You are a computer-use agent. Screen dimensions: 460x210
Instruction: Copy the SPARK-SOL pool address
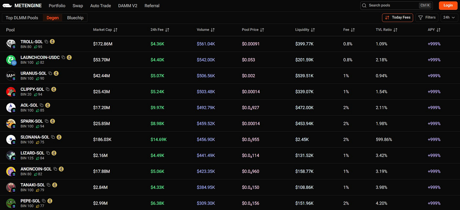point(46,121)
